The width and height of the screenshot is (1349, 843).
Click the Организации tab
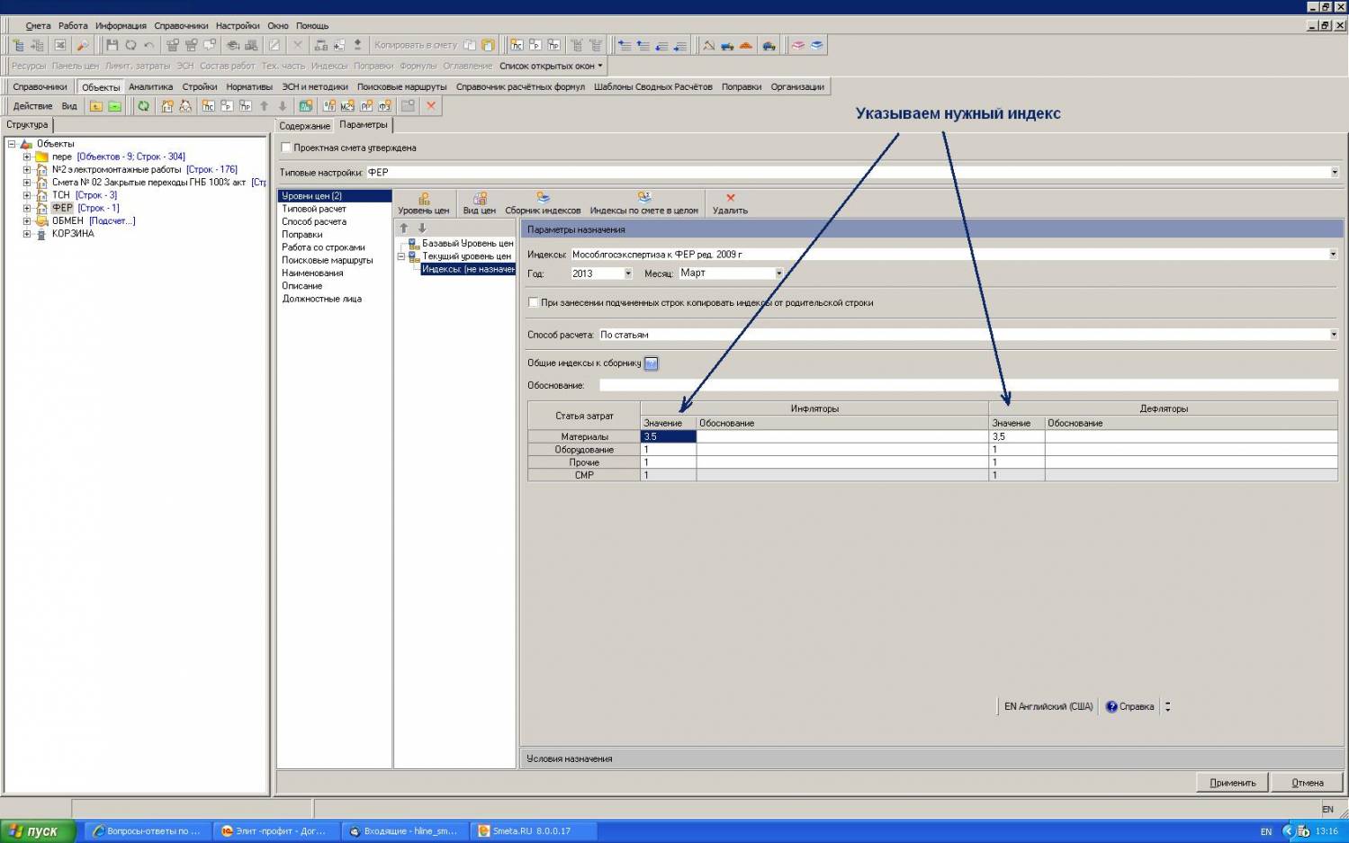797,87
